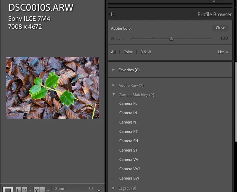Open the List view mode dropdown
Screen dimensions: 237x192
tap(223, 52)
